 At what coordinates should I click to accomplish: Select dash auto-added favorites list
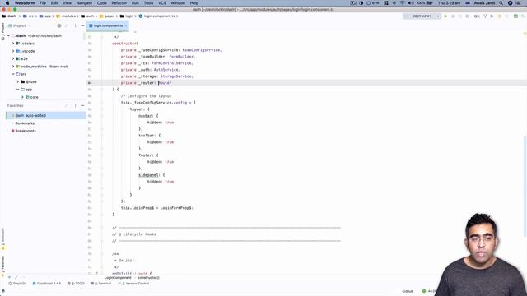[46, 115]
